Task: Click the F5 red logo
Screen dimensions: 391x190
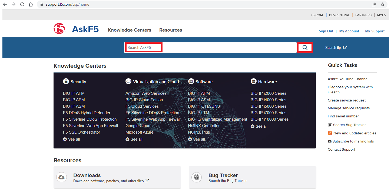Action: click(59, 29)
